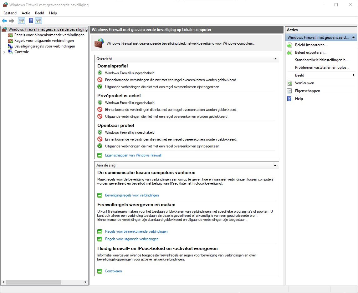
Task: Select Regels voor binnenkomende verbindingen tree item
Action: click(x=49, y=35)
